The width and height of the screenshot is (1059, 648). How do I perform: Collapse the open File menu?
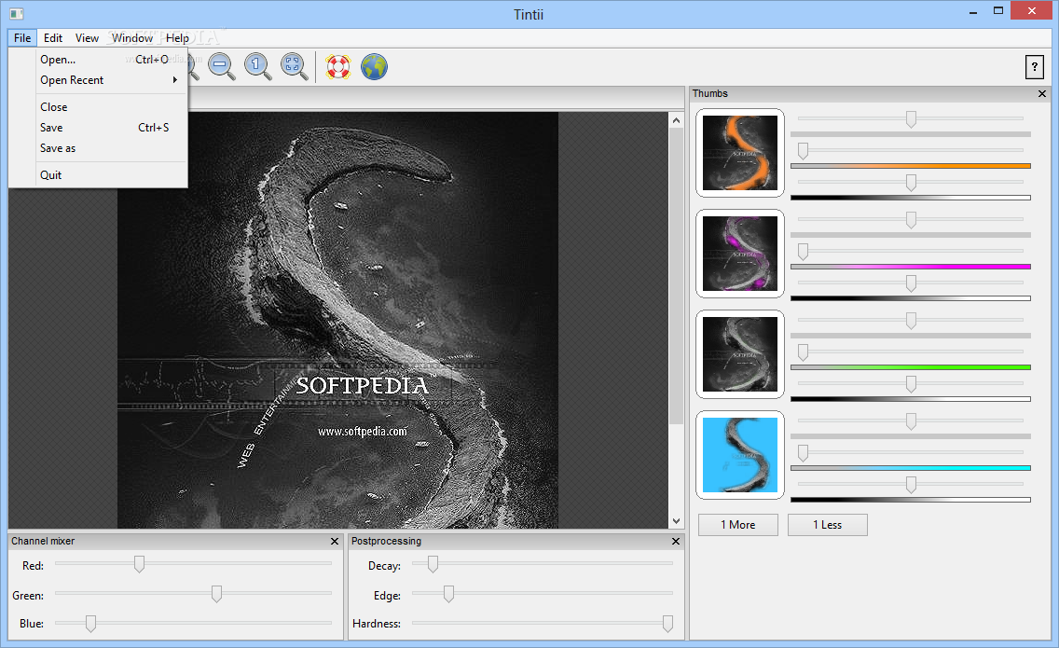[x=22, y=38]
